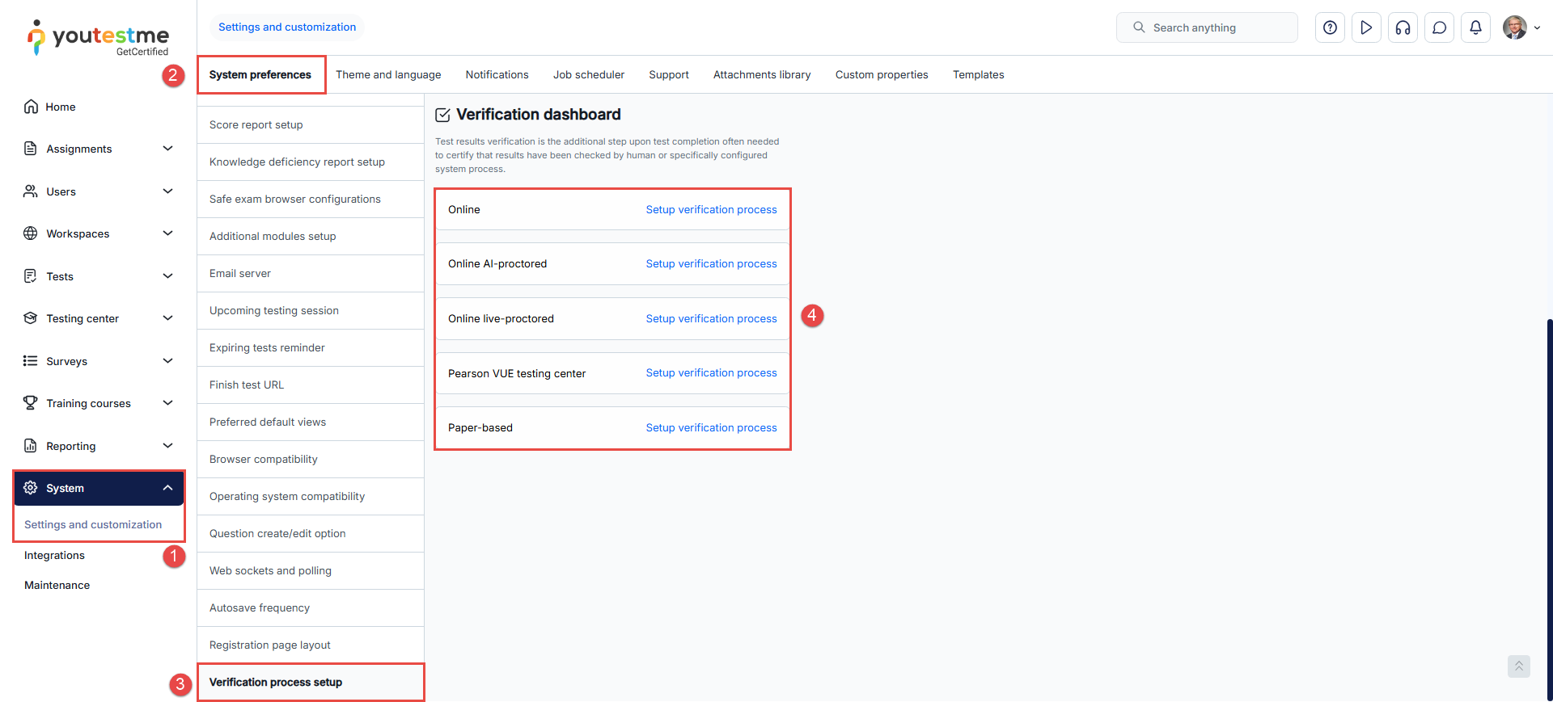This screenshot has width=1553, height=702.
Task: Click the headphones support icon
Action: [1403, 27]
